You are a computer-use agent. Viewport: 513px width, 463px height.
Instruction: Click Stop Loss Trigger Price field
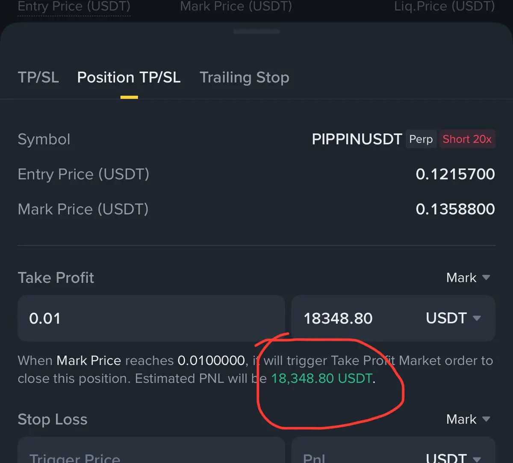(150, 456)
